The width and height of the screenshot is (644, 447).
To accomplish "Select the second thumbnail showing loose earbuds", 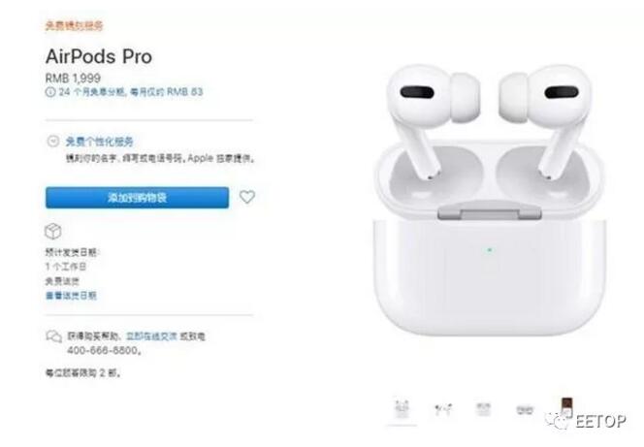I will pyautogui.click(x=443, y=409).
